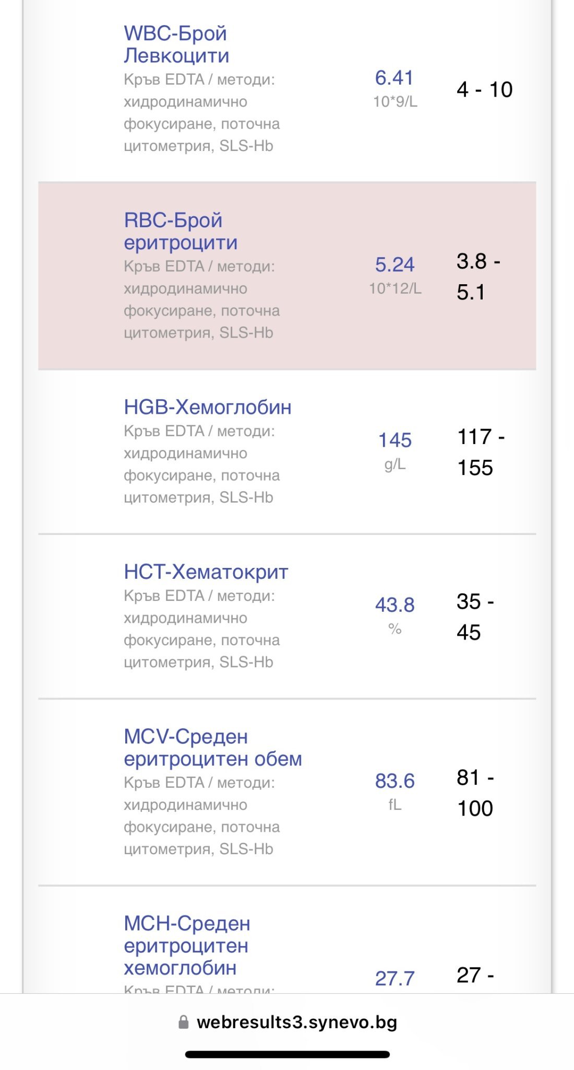Tap the WBC reference range 4 - 10
The image size is (574, 1070).
click(484, 89)
